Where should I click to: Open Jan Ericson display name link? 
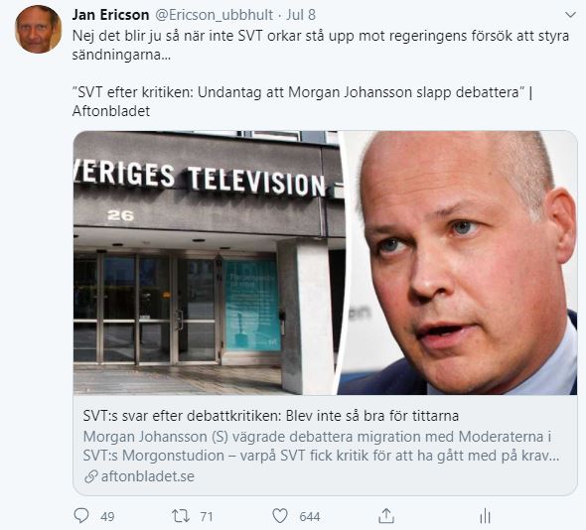(110, 15)
